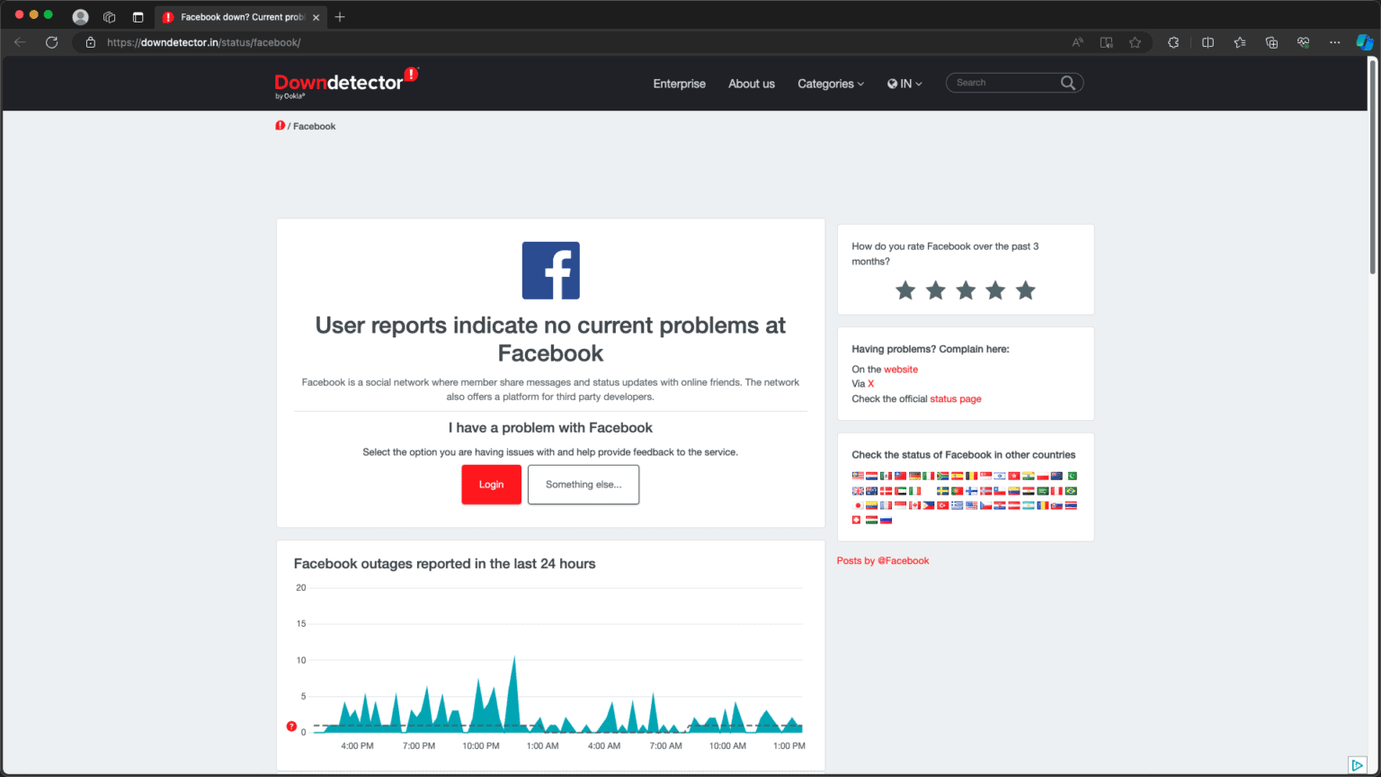Click the Downdetector logo
The image size is (1381, 777).
[346, 82]
